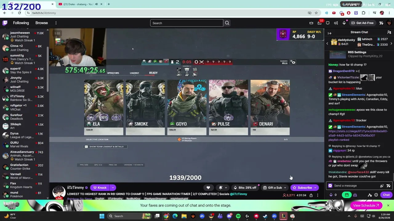This screenshot has width=394, height=221.
Task: Dismiss the TwitchCon banner with X
Action: coord(388,205)
